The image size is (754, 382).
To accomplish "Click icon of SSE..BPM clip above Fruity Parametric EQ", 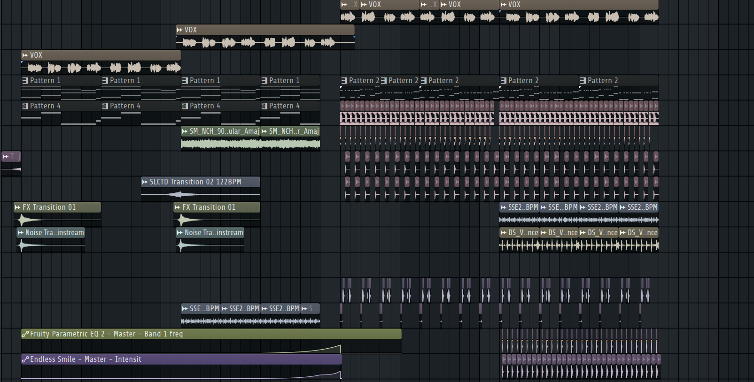I will pyautogui.click(x=185, y=309).
